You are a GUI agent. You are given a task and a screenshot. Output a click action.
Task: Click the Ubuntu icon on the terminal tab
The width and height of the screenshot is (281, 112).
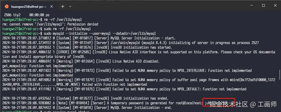(7, 7)
